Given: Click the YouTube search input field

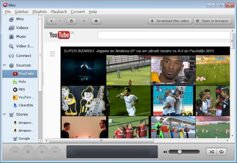Looking at the screenshot, I should 164,35.
